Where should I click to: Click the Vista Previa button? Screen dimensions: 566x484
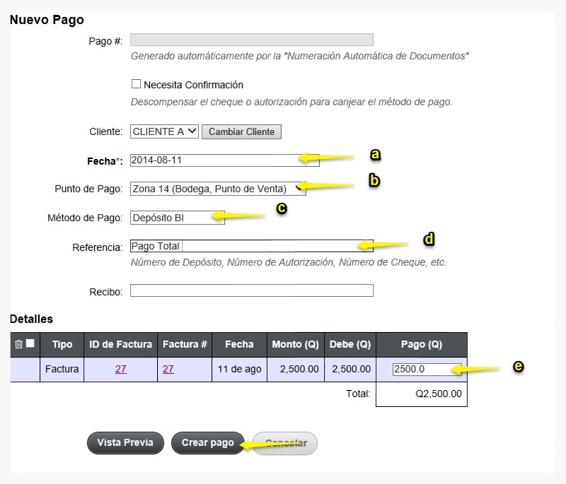pos(125,442)
